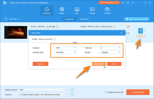Expand the MP3 format icon dropdown arrow
154x99 pixels.
coord(144,31)
